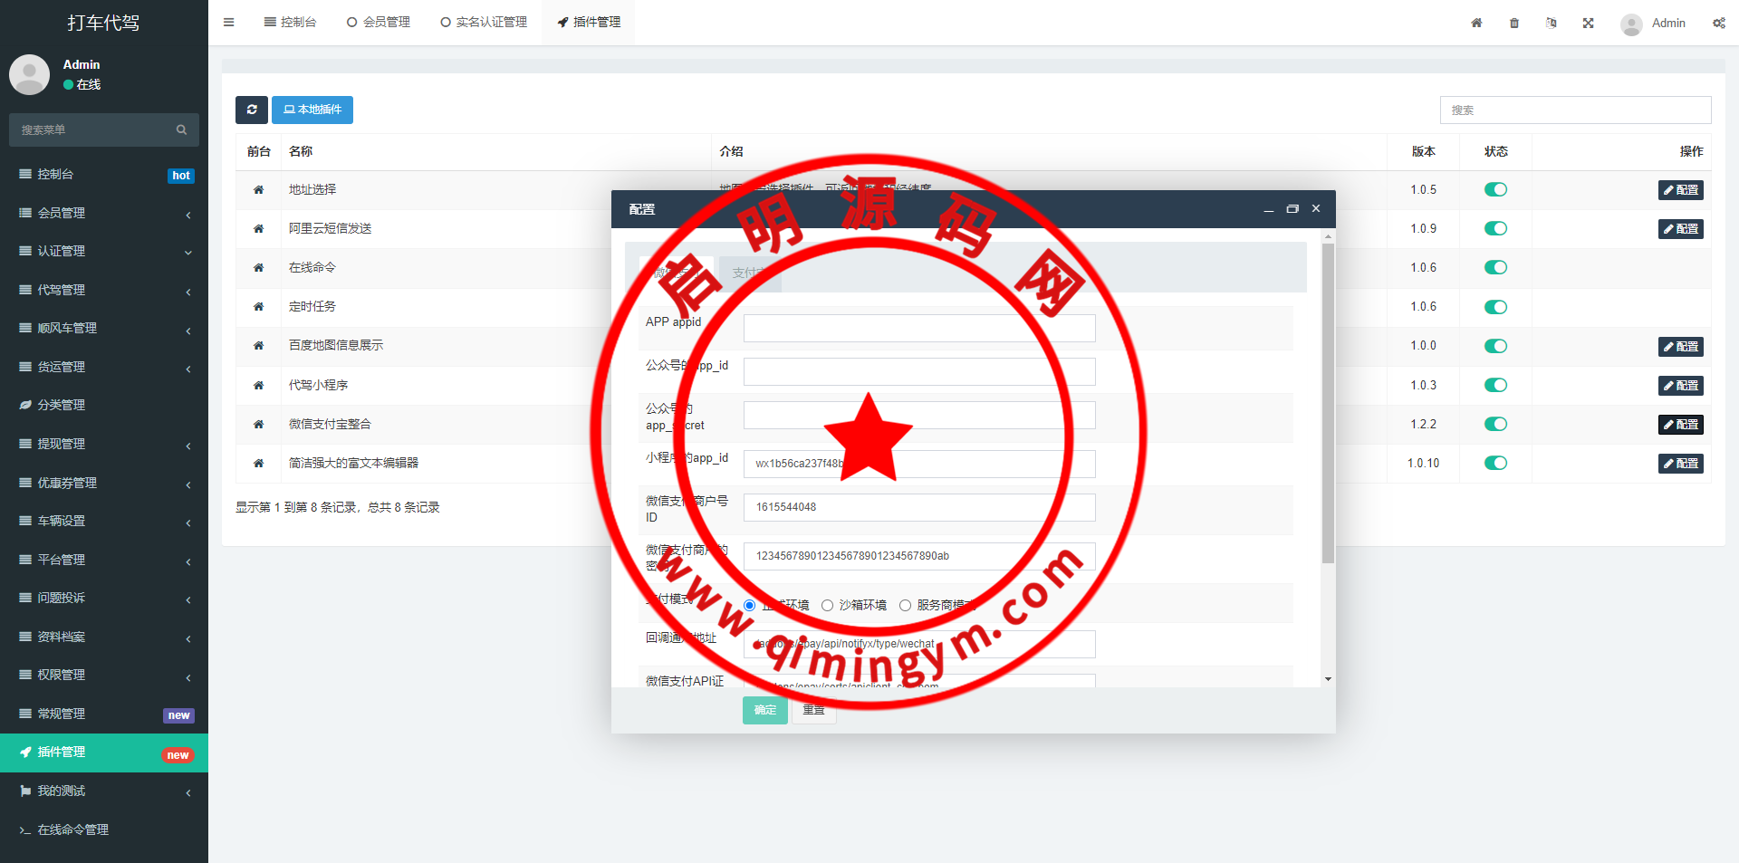Click the fullscreen icon in the top bar

click(x=1588, y=23)
